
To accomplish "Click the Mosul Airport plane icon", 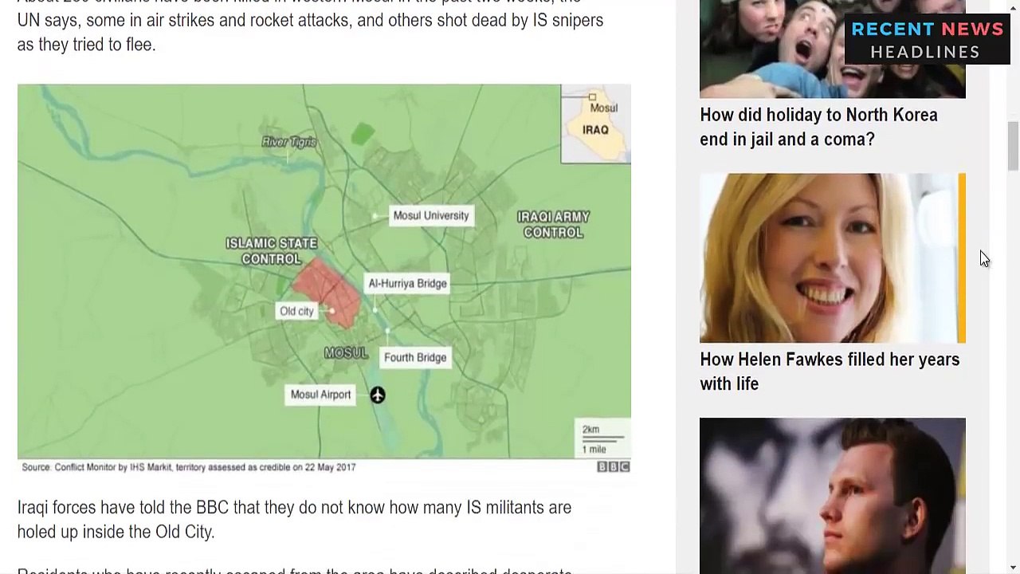I will coord(378,395).
